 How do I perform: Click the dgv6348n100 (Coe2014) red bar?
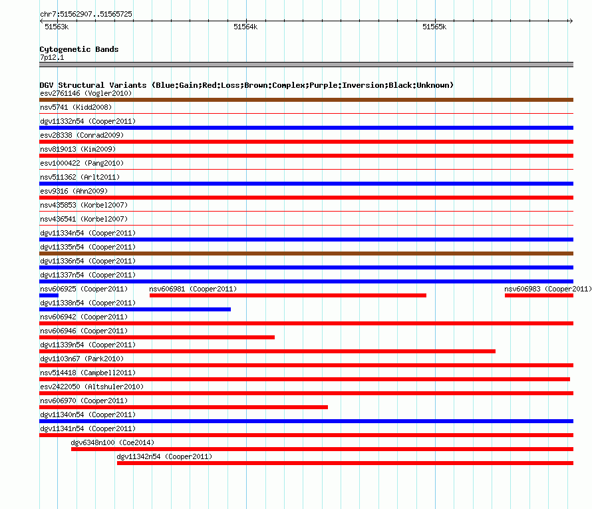(322, 449)
